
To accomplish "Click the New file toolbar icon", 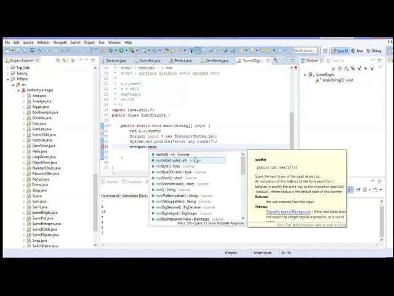I will coord(8,51).
